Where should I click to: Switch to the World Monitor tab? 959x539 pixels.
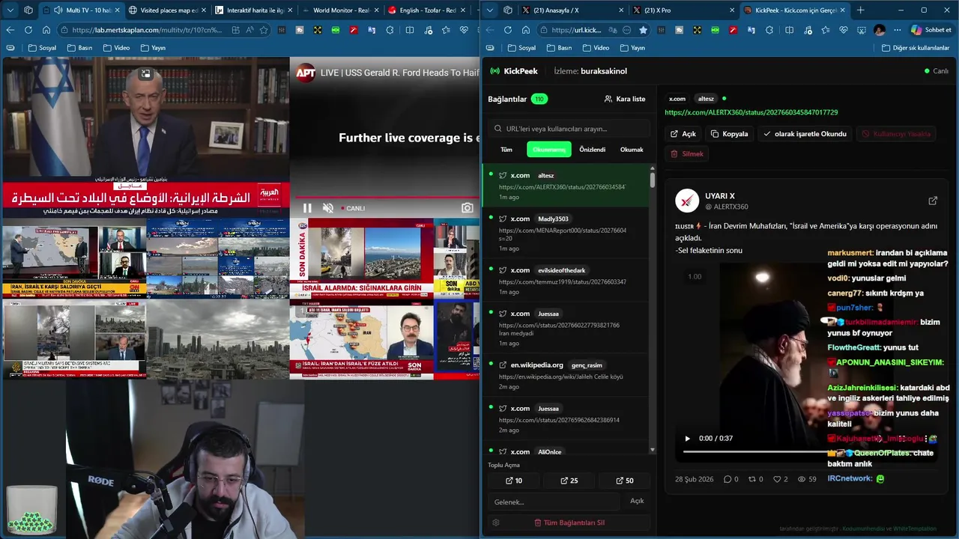339,10
